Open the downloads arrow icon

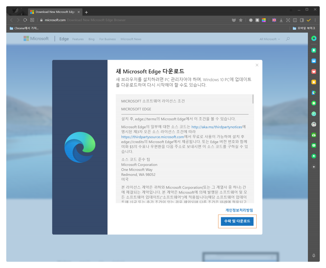click(x=281, y=20)
